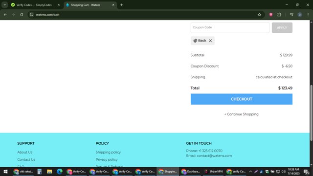Open the pink shield extension
313x176 pixels.
coord(271,15)
